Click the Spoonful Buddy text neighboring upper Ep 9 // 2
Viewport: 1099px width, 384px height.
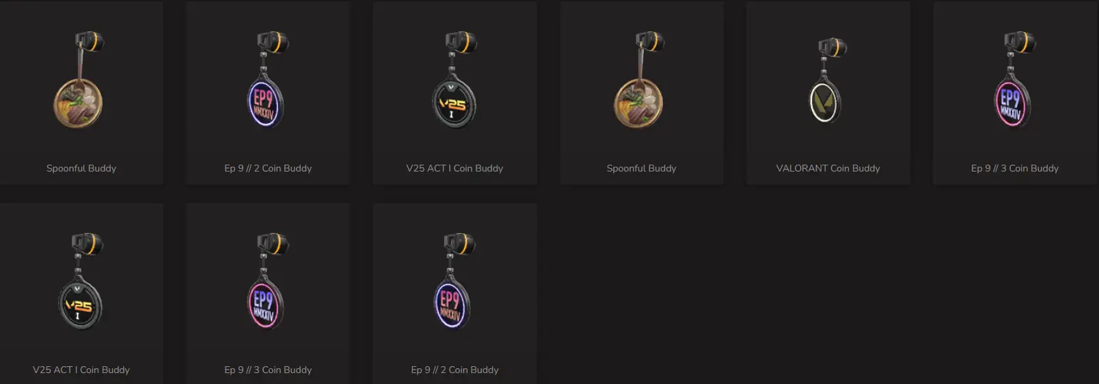click(x=81, y=168)
